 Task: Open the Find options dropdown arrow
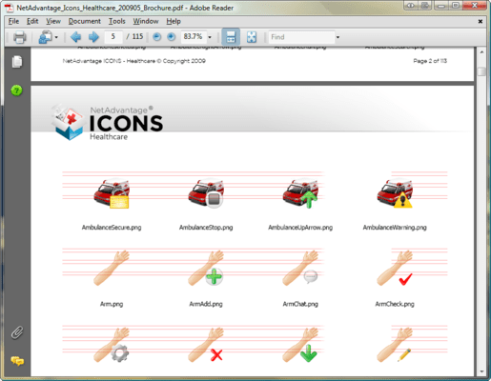[x=338, y=37]
